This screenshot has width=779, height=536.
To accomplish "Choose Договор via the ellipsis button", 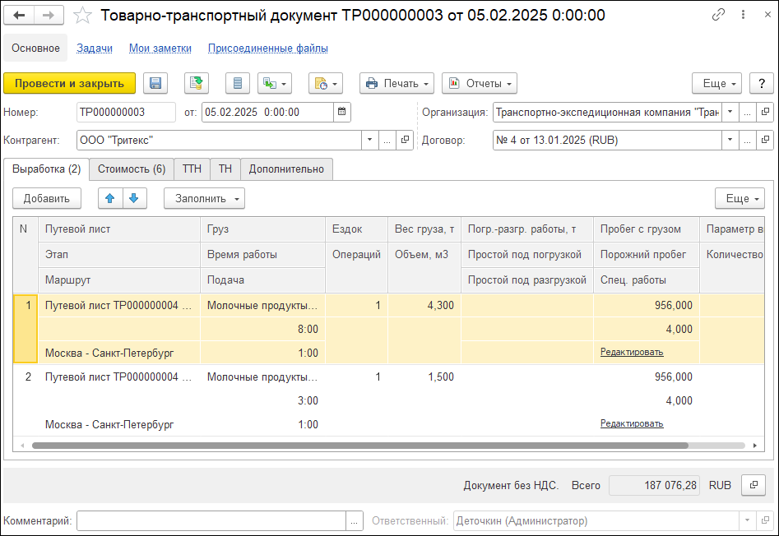I will pos(747,140).
